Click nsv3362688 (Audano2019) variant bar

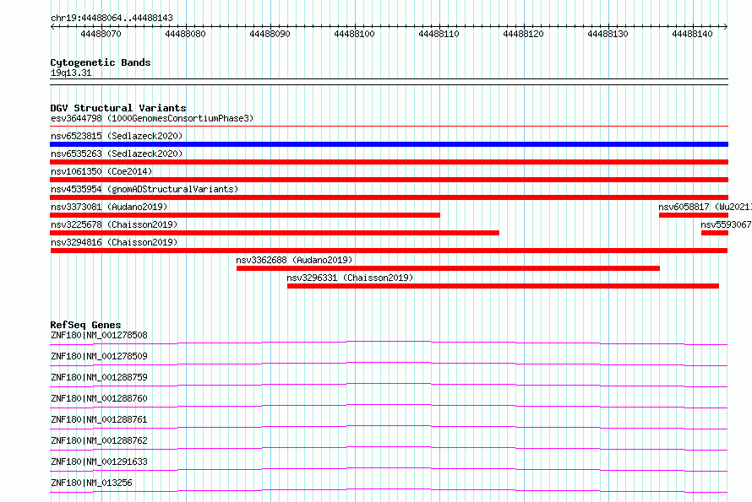click(448, 268)
